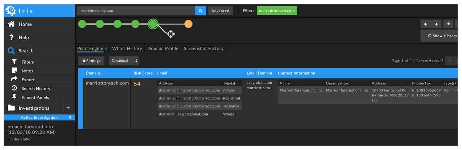The width and height of the screenshot is (462, 150).
Task: Go to previous results page
Action: click(x=449, y=61)
